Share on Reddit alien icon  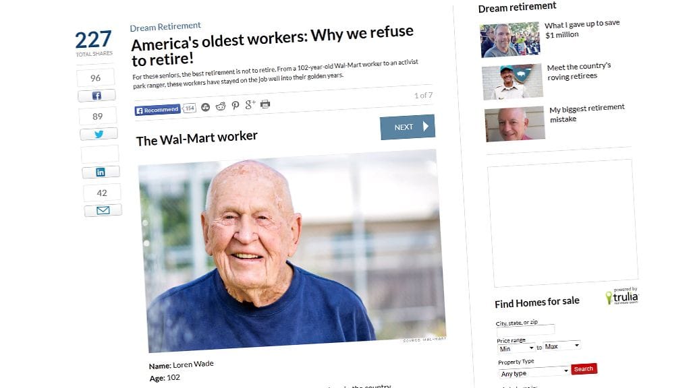(221, 106)
